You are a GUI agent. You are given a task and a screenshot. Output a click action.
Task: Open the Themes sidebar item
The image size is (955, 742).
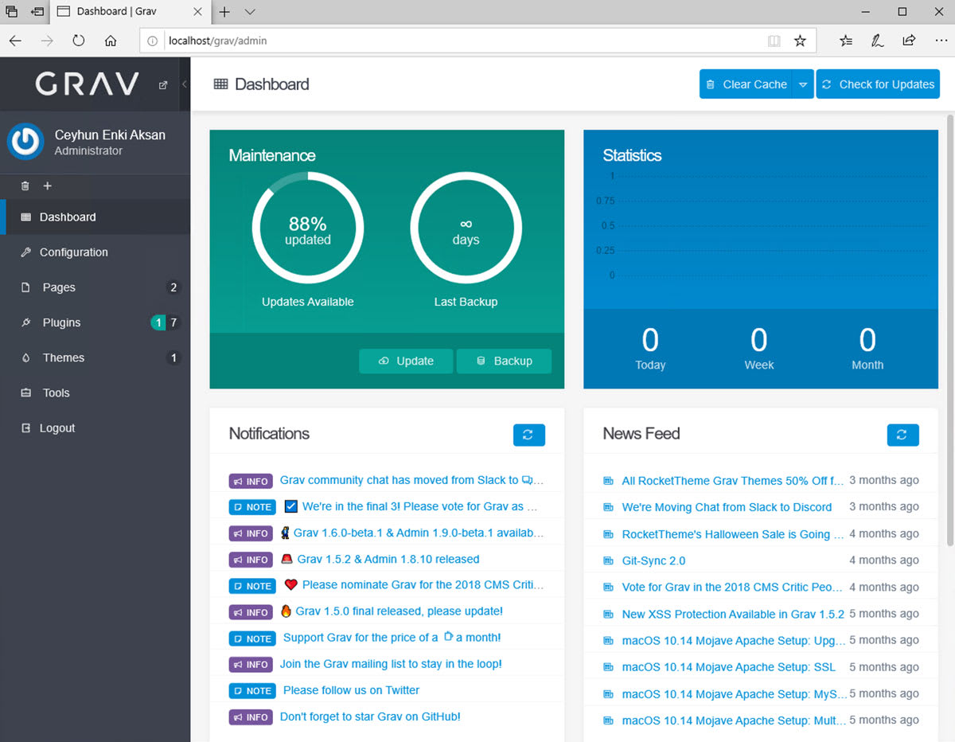(x=95, y=357)
